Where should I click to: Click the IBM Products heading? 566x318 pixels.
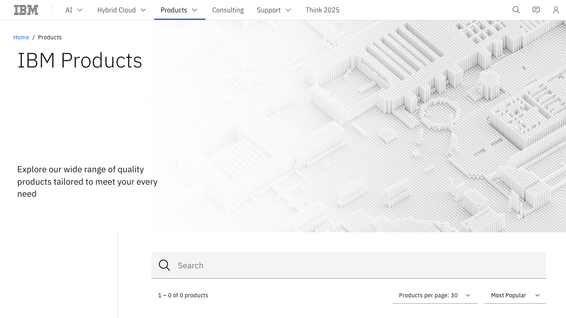(x=80, y=60)
